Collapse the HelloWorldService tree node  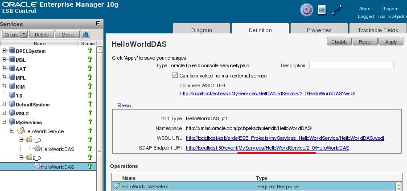pyautogui.click(x=12, y=130)
